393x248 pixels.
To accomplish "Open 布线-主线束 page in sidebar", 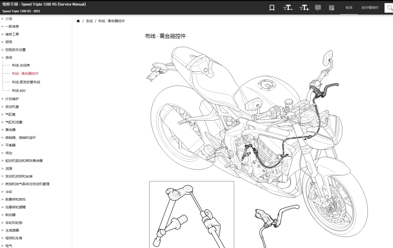I will pos(21,65).
